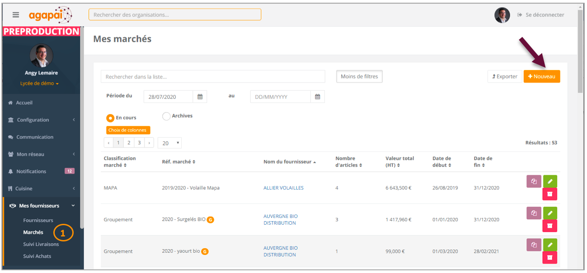Click 2019/2020 - Volaille Mapa reference
Viewport: 587px width, 273px height.
click(x=191, y=188)
